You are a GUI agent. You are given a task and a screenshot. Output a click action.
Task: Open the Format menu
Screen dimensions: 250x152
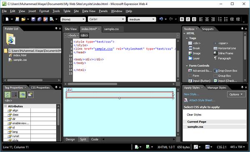pyautogui.click(x=44, y=11)
